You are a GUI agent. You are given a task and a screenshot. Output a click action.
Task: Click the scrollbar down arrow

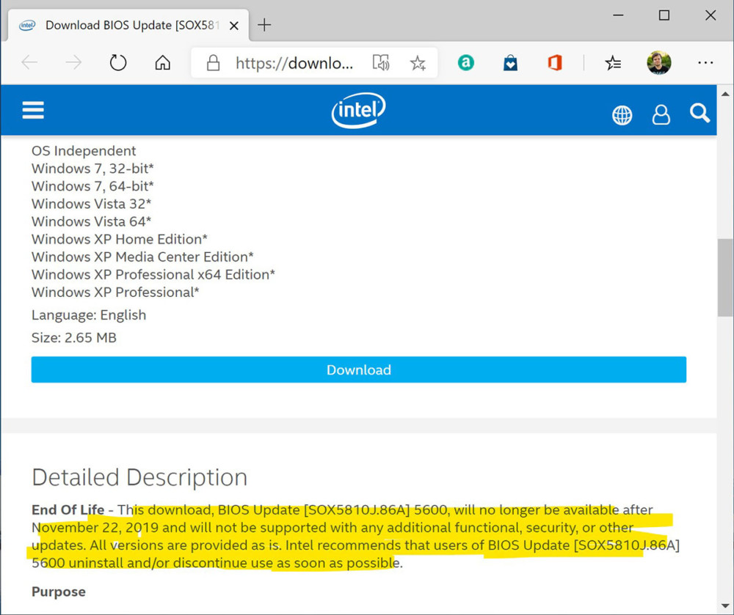725,607
